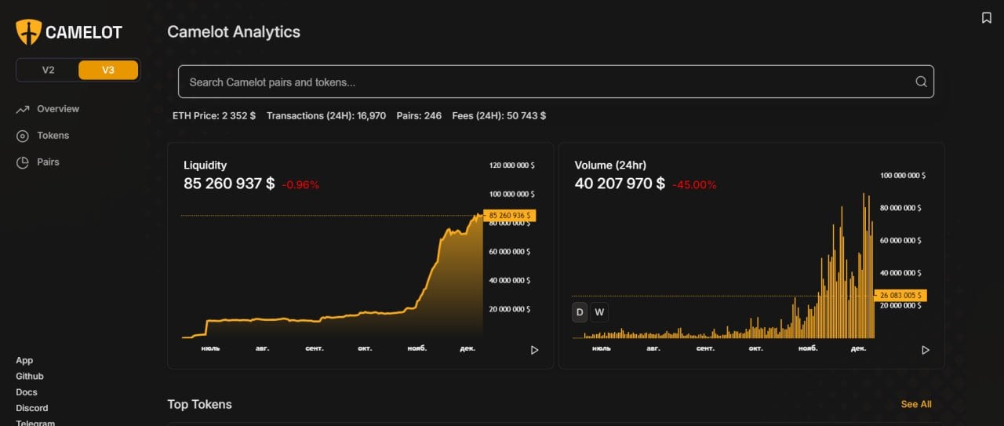Click the bookmark icon in top corner
1004x426 pixels.
coord(987,18)
